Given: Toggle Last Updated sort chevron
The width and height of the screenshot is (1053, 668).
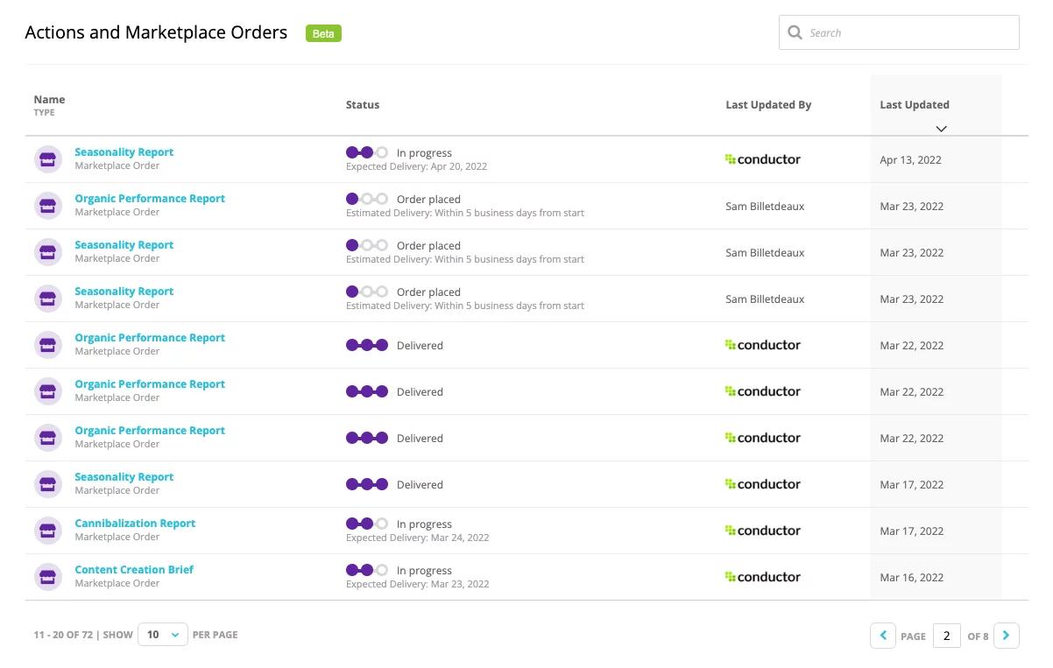Looking at the screenshot, I should pos(941,129).
